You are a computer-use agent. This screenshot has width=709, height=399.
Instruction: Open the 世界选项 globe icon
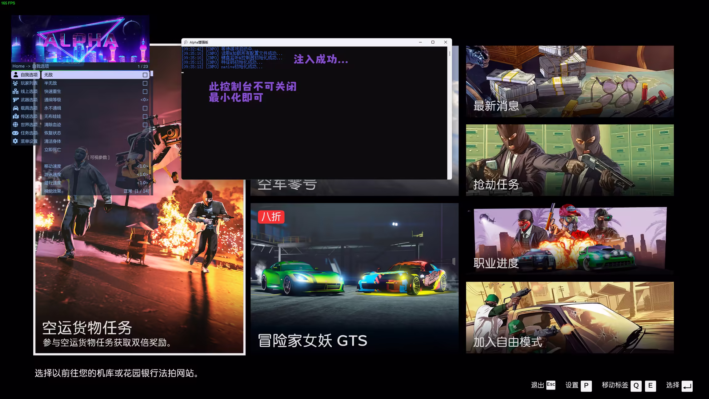[x=15, y=125]
